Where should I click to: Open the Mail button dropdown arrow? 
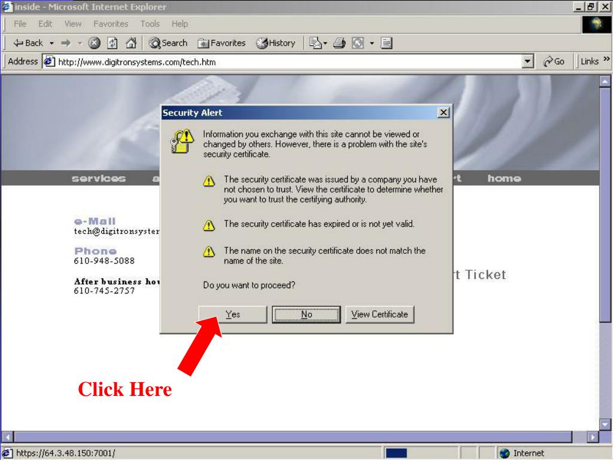coord(325,43)
